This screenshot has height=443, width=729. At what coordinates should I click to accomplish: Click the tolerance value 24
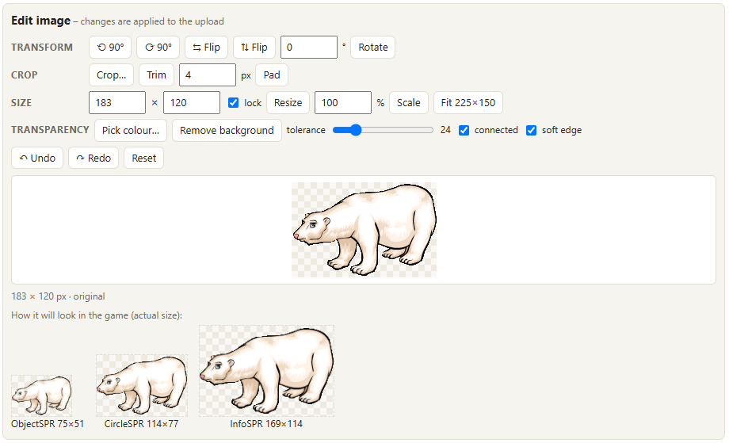445,130
